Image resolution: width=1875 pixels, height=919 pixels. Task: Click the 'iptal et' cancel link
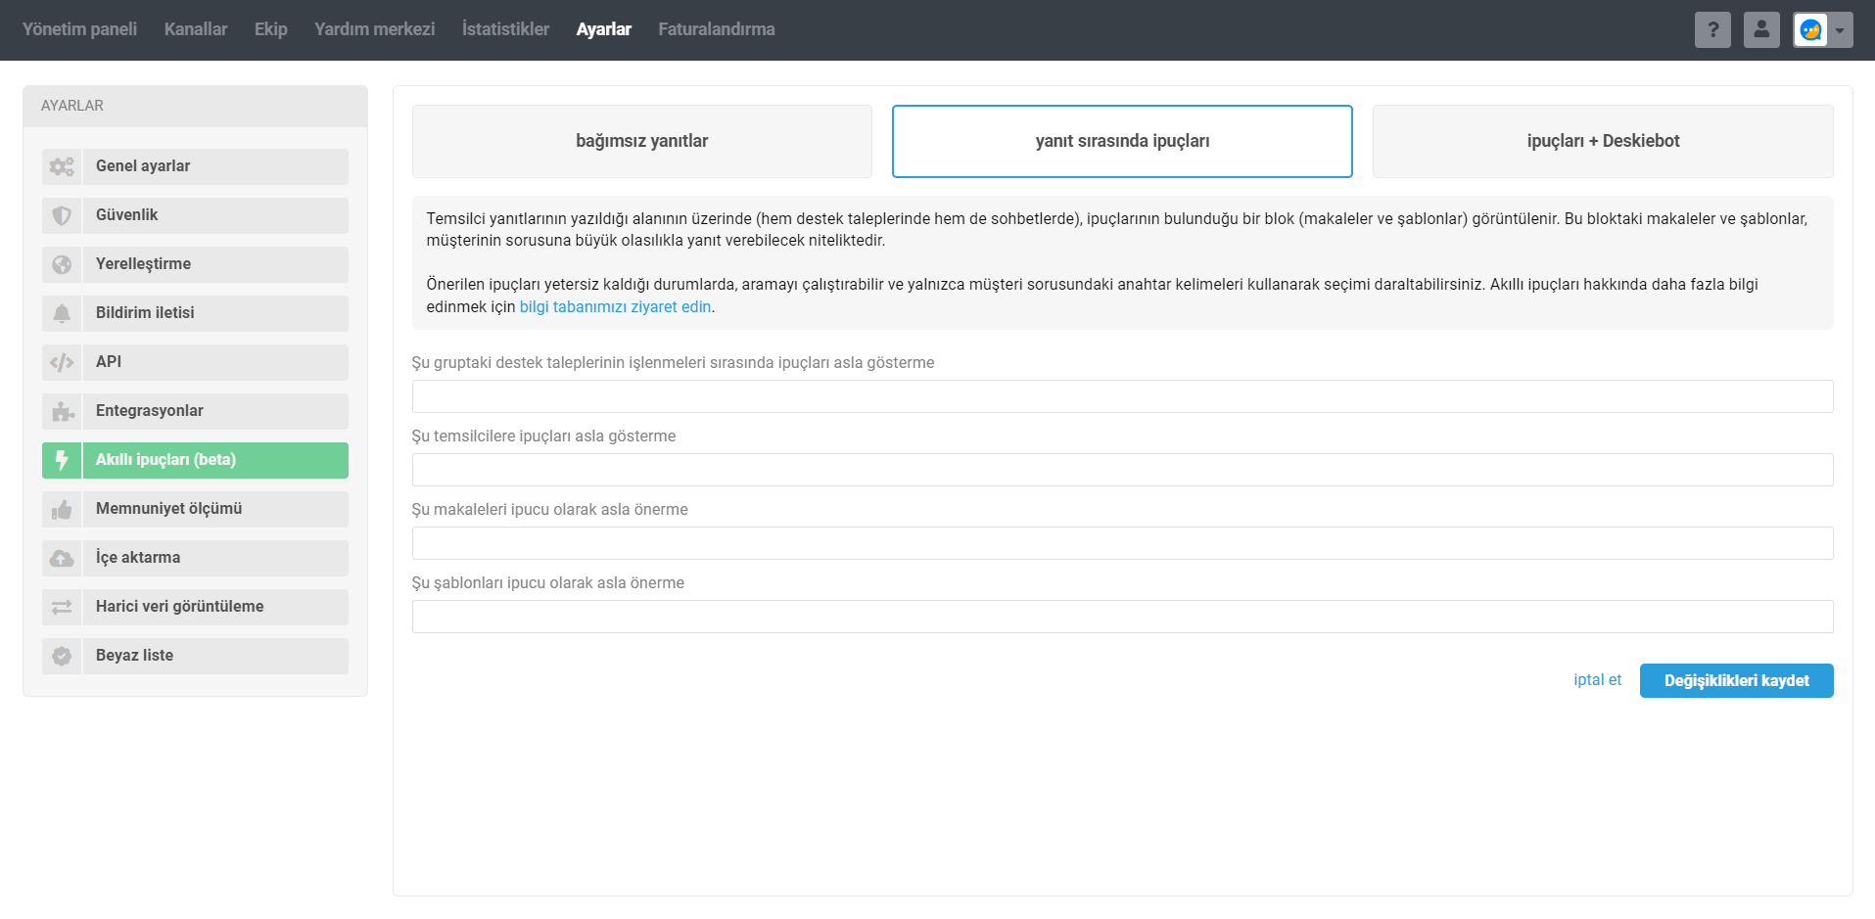[x=1597, y=680]
